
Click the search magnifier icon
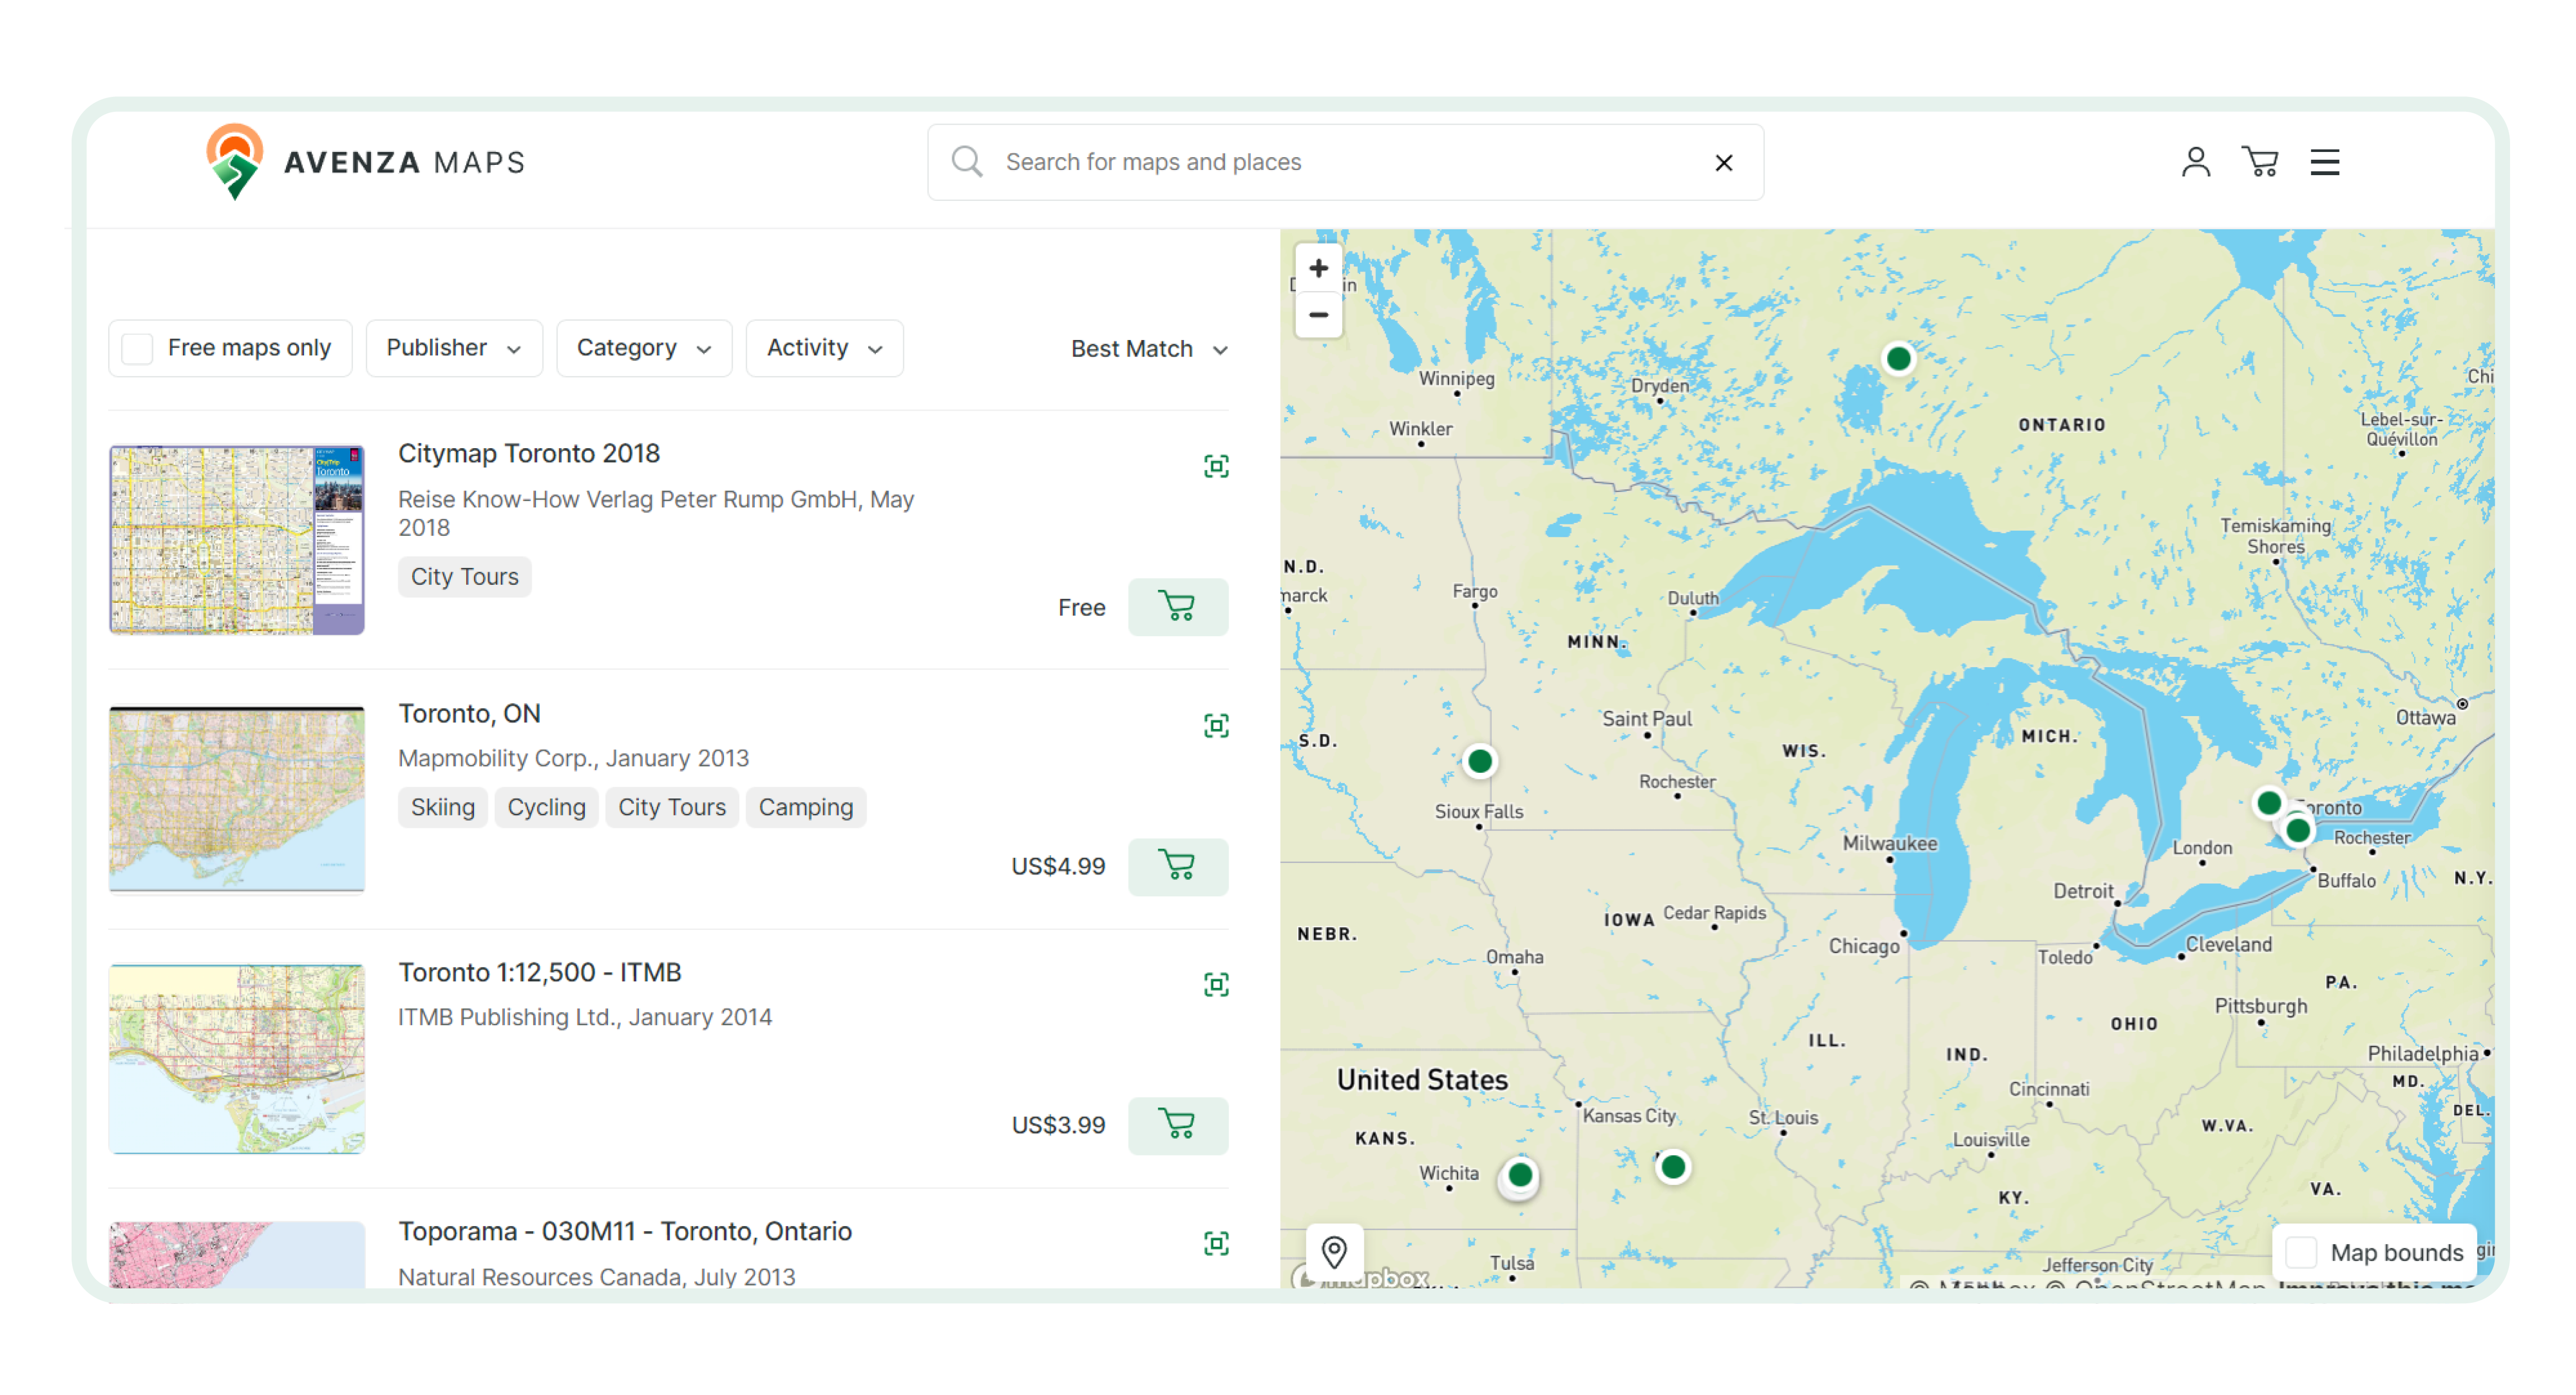[966, 162]
